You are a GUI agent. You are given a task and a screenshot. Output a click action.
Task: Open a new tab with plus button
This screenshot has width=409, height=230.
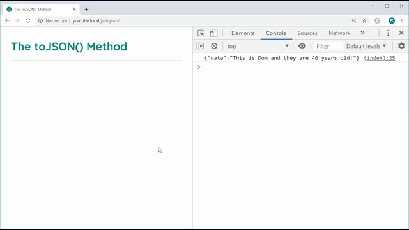[86, 10]
